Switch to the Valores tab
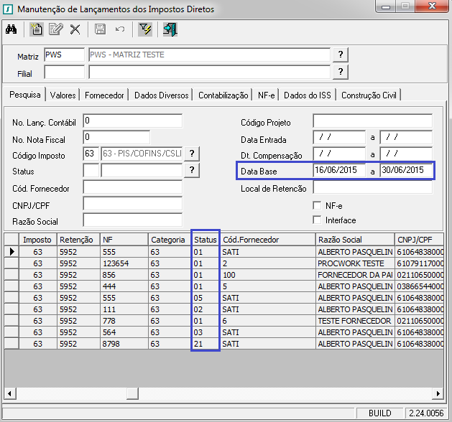 [x=63, y=95]
